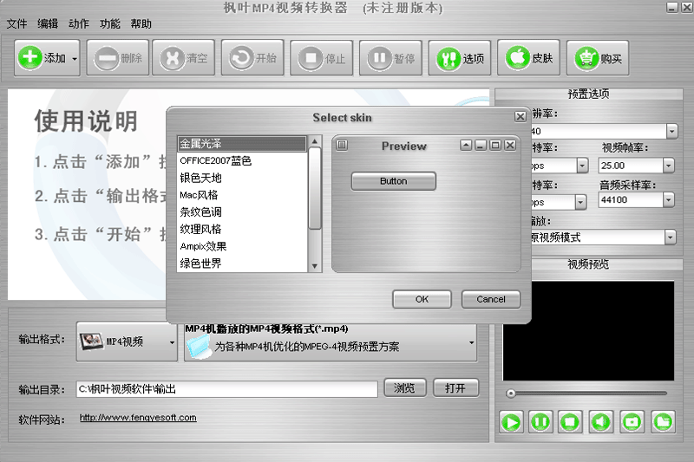This screenshot has width=694, height=462.
Task: Select the 银色天地 skin
Action: point(242,179)
